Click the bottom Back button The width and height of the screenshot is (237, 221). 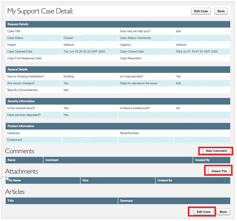(223, 212)
